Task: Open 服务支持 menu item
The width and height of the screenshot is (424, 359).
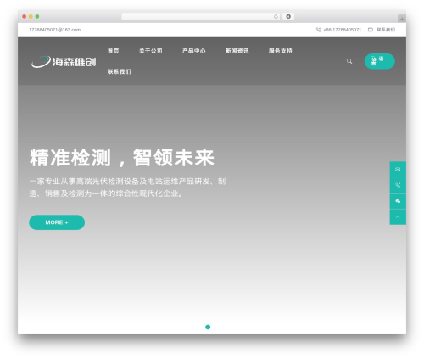Action: click(280, 51)
